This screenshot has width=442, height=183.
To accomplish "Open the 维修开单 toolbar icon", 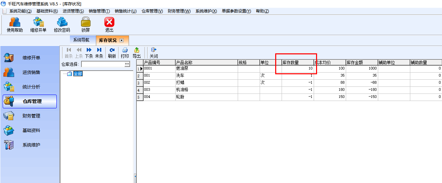I will (x=38, y=25).
